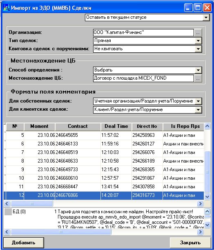Click the deal time cell 12:57:57
Screen dimensions: 214x250
tap(116, 178)
